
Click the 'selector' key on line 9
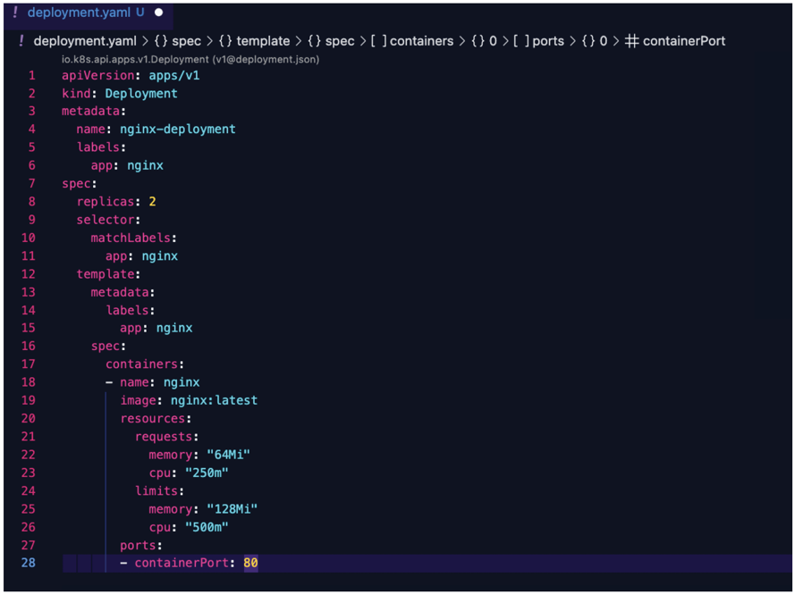(106, 220)
